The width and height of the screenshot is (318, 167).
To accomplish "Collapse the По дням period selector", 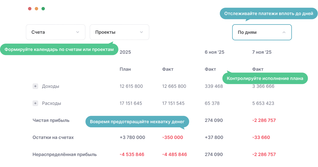I will 262,32.
